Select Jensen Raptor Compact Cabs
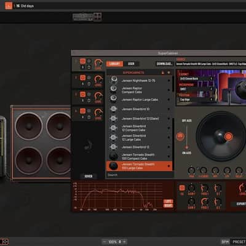 pyautogui.click(x=140, y=90)
